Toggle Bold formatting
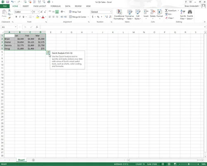207x166 pixels. (16, 17)
